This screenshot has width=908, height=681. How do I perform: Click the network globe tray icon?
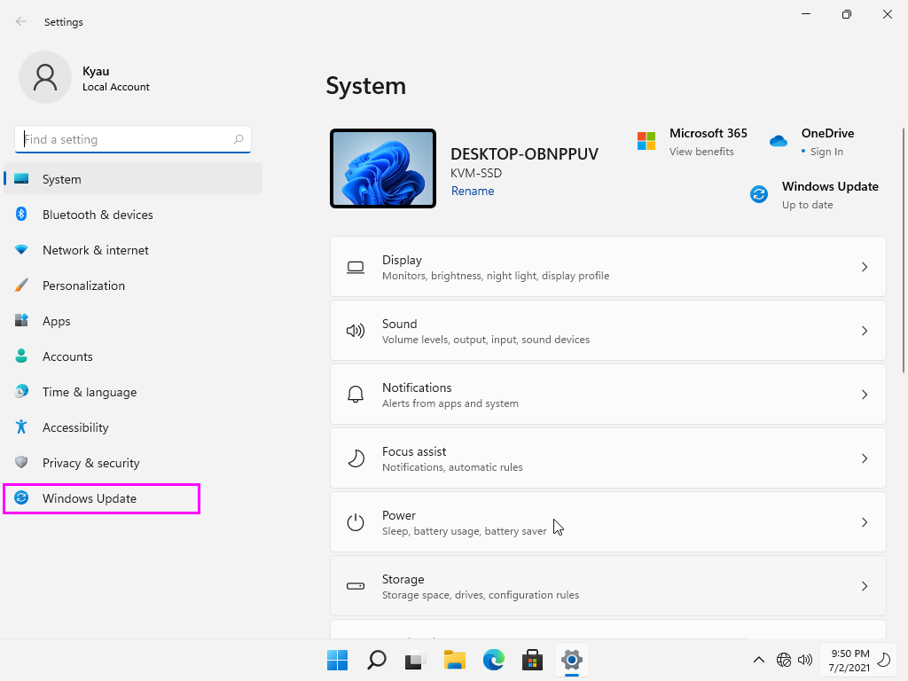coord(784,660)
